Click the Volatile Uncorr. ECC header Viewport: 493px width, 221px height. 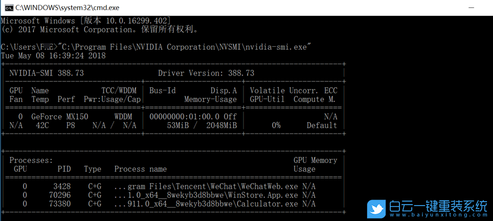coord(293,91)
